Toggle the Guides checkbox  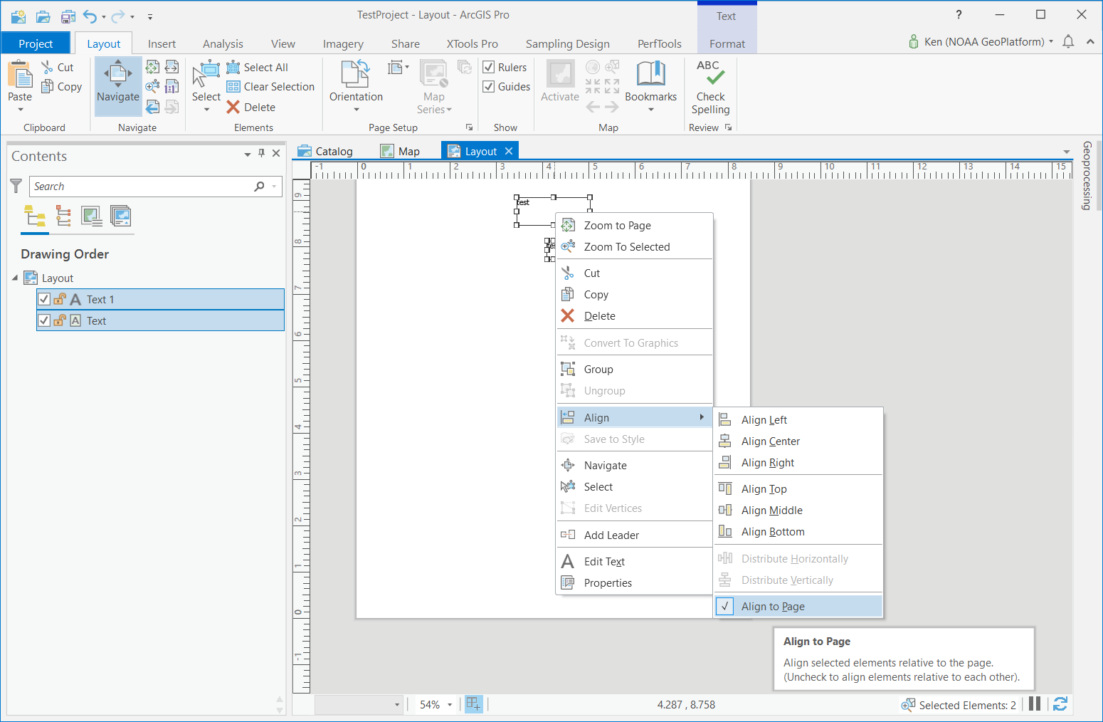[489, 87]
